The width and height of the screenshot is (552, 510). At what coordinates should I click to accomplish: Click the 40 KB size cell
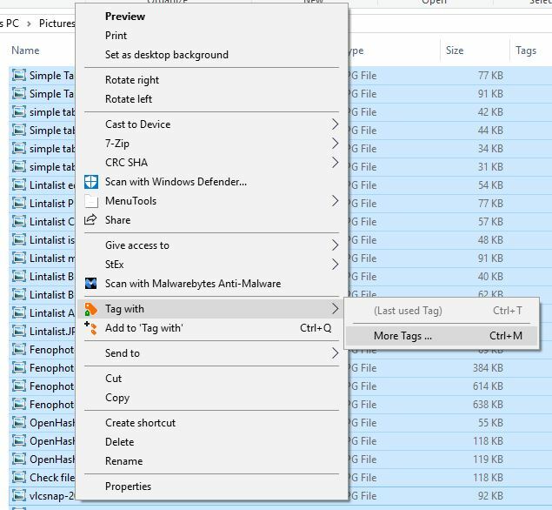[x=490, y=277]
